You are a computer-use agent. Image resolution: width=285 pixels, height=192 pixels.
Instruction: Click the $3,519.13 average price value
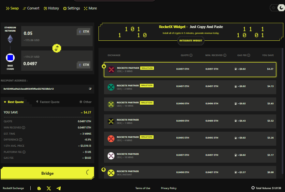click(x=85, y=146)
